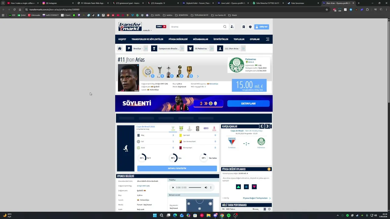The width and height of the screenshot is (390, 219).
Task: Expand the Campeonato Brasileiro breadcrumb dropdown
Action: click(x=182, y=49)
